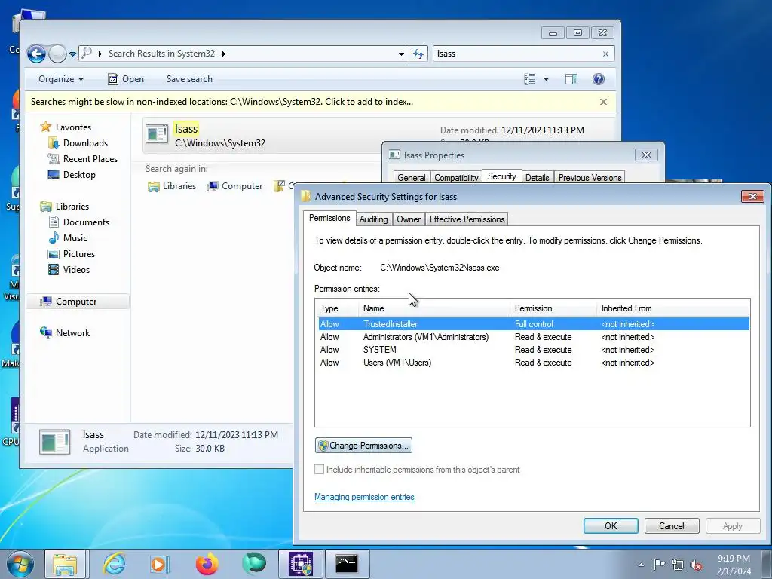Viewport: 772px width, 579px height.
Task: Click Change Permissions button
Action: [x=363, y=446]
